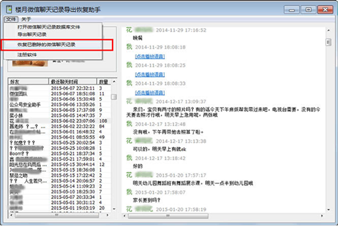
Task: Select the 微信团队 contact row
Action: coord(60,93)
